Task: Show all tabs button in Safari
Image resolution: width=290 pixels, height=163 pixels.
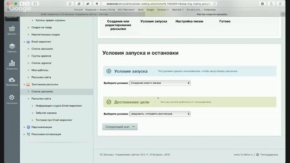Action: click(280, 4)
